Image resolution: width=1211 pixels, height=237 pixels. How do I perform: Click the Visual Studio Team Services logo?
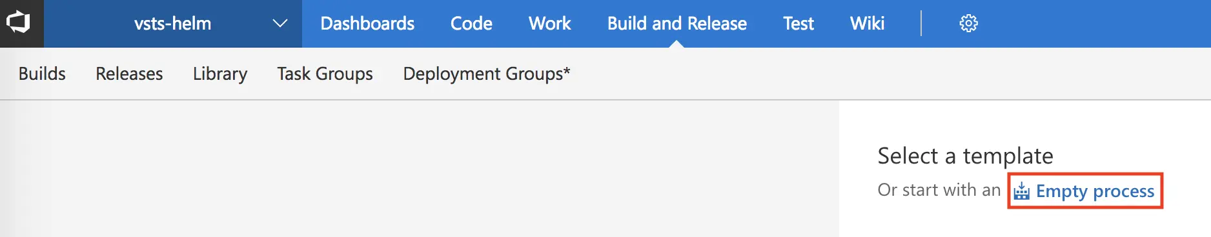coord(19,23)
